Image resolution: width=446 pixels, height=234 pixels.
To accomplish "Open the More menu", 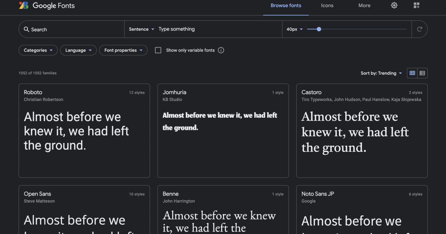I will (364, 6).
